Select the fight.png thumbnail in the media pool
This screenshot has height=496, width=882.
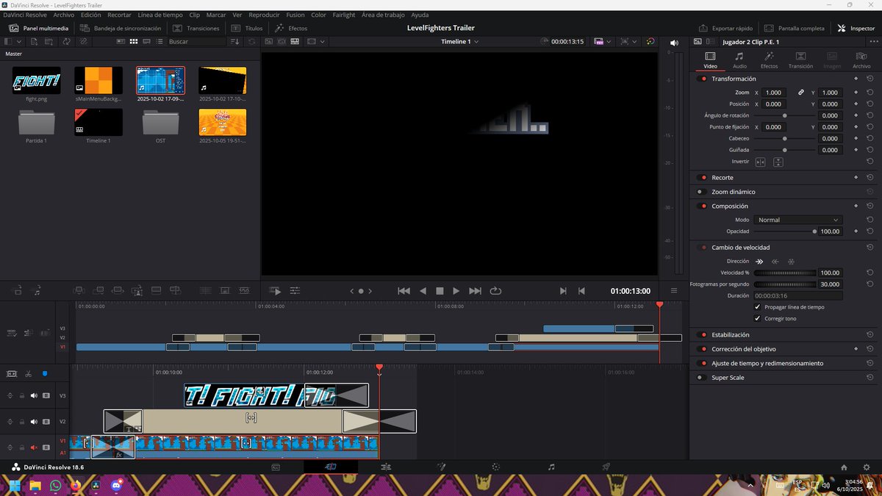coord(35,79)
